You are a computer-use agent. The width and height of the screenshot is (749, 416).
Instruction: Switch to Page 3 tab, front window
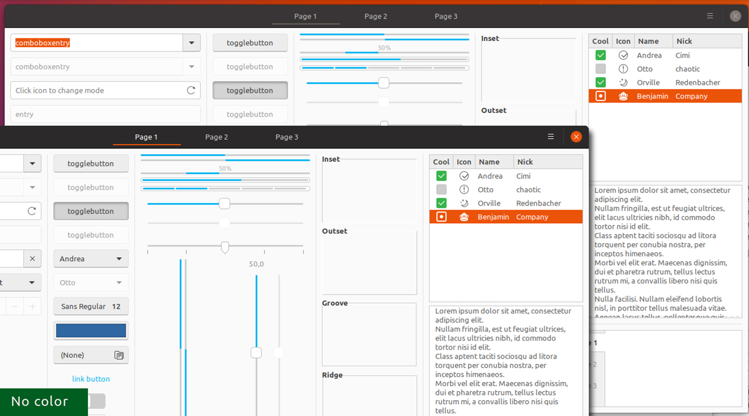tap(287, 137)
